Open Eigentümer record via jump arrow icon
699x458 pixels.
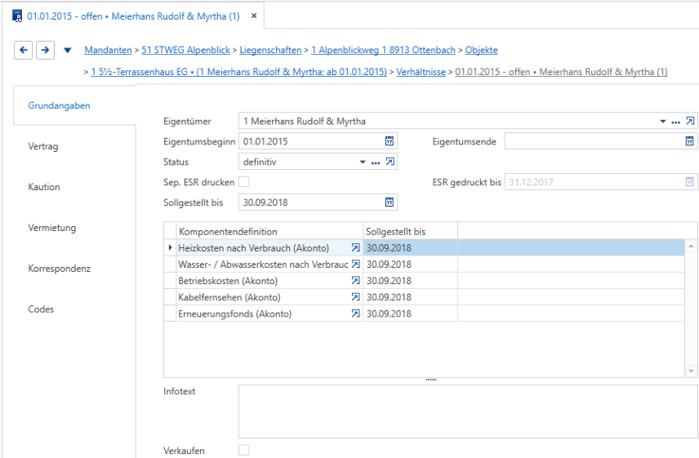pyautogui.click(x=690, y=121)
